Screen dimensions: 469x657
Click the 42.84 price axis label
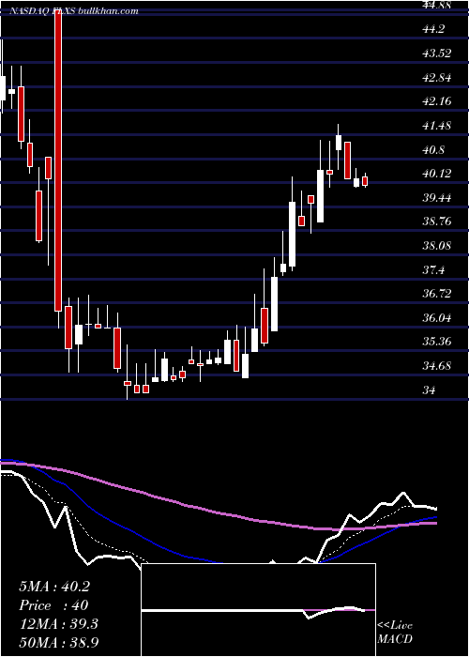click(439, 77)
